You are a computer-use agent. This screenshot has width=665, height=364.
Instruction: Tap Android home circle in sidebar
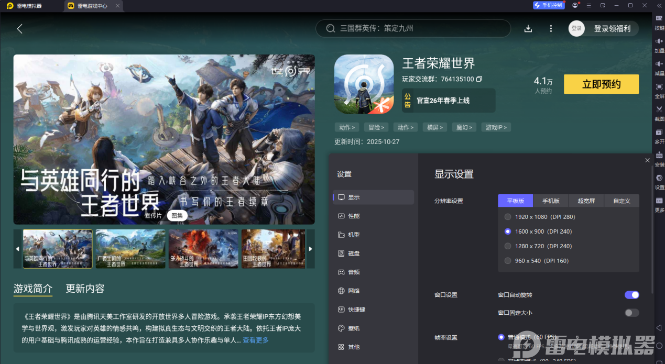pos(659,346)
